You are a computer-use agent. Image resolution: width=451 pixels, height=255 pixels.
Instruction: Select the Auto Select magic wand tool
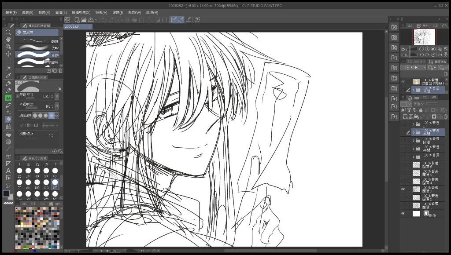click(x=8, y=68)
